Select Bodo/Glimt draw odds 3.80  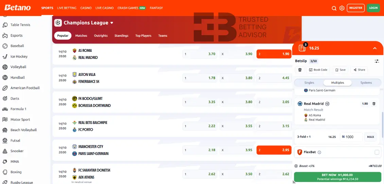237,102
